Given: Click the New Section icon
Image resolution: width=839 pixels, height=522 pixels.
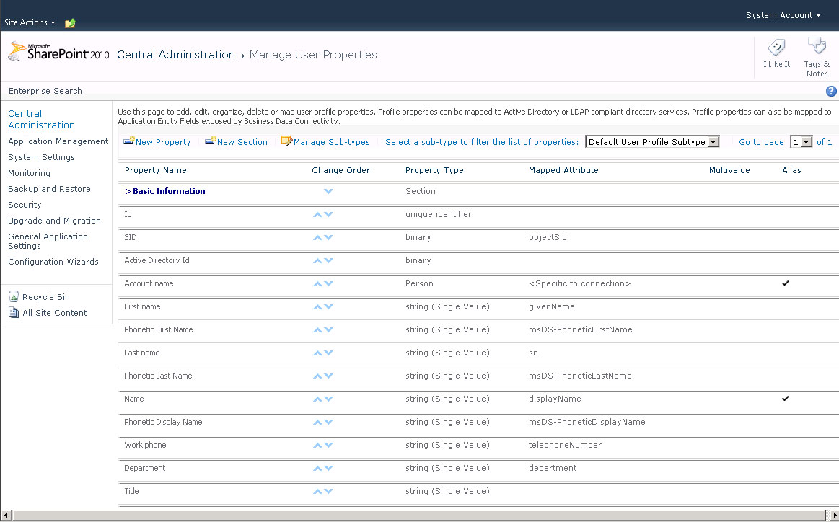Looking at the screenshot, I should pos(210,141).
